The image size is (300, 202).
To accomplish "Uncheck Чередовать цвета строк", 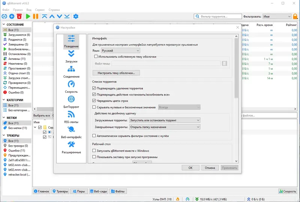I will (x=94, y=101).
